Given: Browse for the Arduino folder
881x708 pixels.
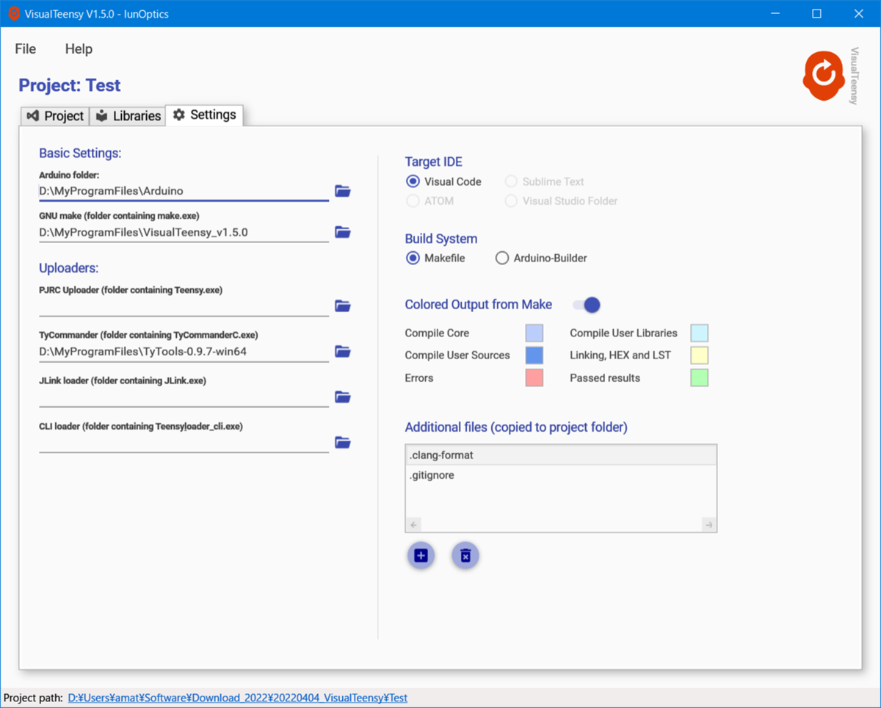Looking at the screenshot, I should click(x=343, y=191).
